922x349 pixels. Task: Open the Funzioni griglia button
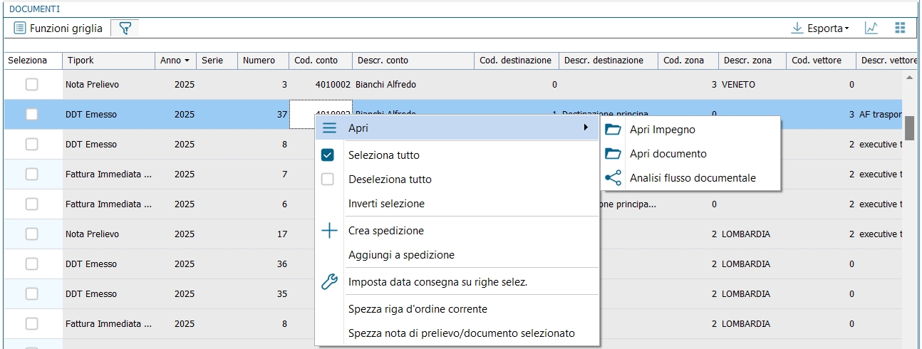pos(58,28)
